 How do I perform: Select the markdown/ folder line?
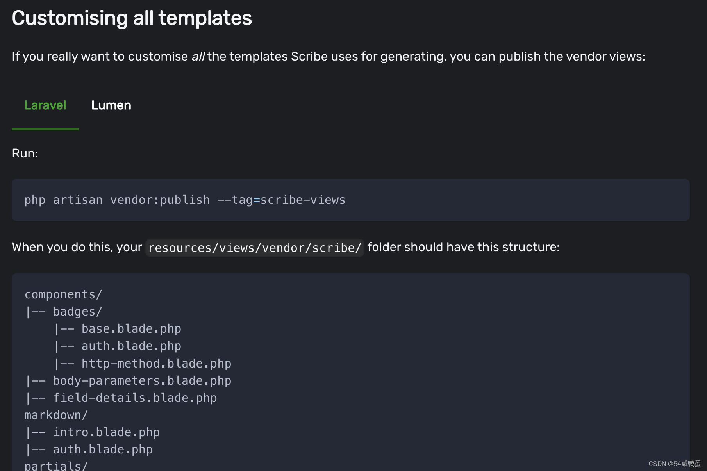click(x=56, y=415)
